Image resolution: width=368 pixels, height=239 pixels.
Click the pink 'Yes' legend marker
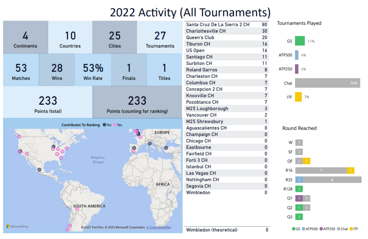click(x=115, y=125)
